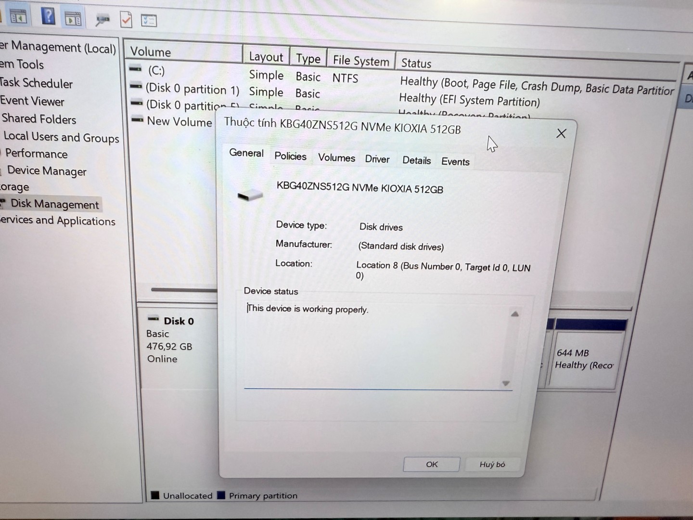Open Performance in the tree

[37, 154]
